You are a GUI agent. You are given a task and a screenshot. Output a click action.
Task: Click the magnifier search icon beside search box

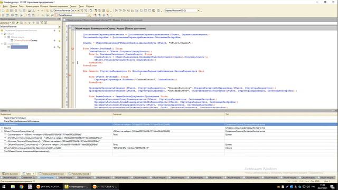point(51,11)
